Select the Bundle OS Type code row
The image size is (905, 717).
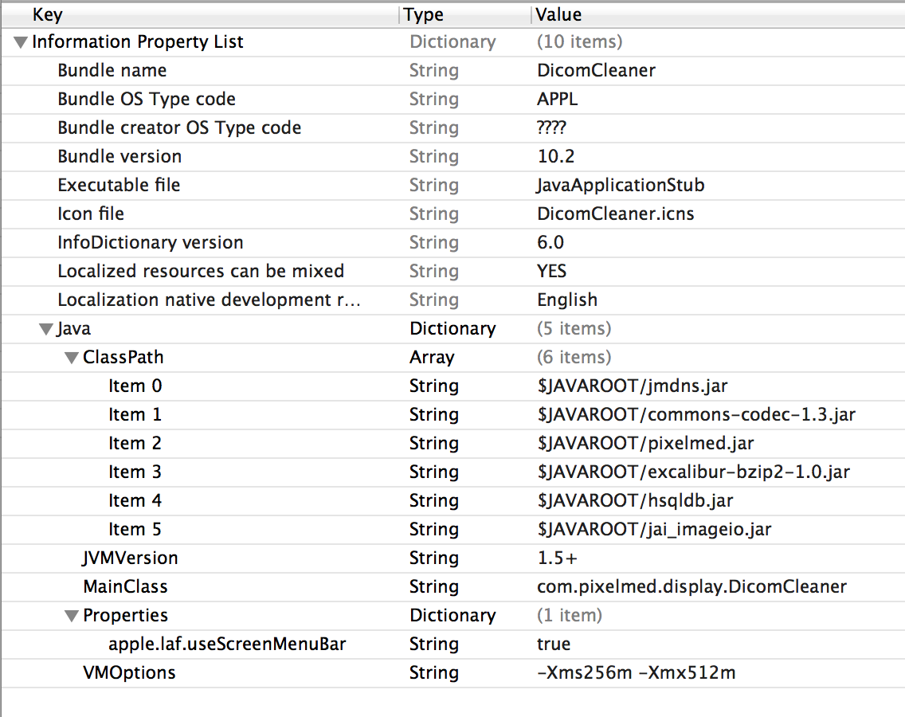[147, 99]
